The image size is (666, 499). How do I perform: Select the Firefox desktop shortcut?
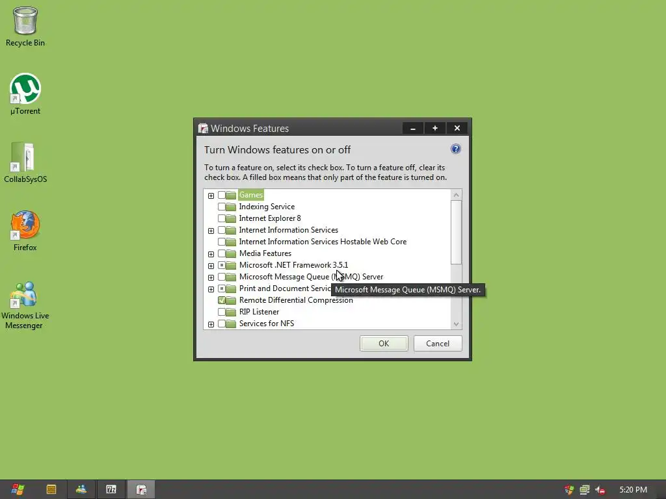coord(25,231)
